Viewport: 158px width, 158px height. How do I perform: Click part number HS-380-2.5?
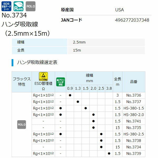(x=134, y=134)
